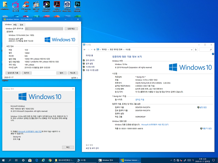218x163 pixels.
Task: Open Settings gear on the taskbar
Action: tap(23, 160)
